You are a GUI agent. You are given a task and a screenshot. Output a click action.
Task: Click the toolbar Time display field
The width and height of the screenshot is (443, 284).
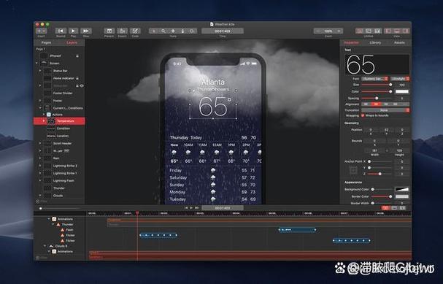coord(223,31)
